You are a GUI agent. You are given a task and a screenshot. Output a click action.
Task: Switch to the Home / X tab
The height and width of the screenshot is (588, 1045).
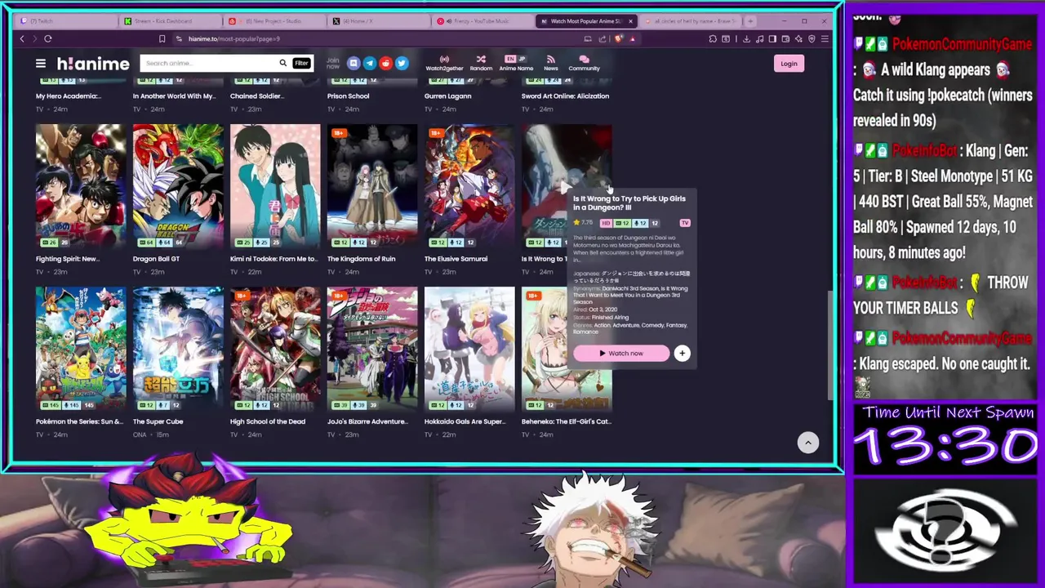click(377, 20)
